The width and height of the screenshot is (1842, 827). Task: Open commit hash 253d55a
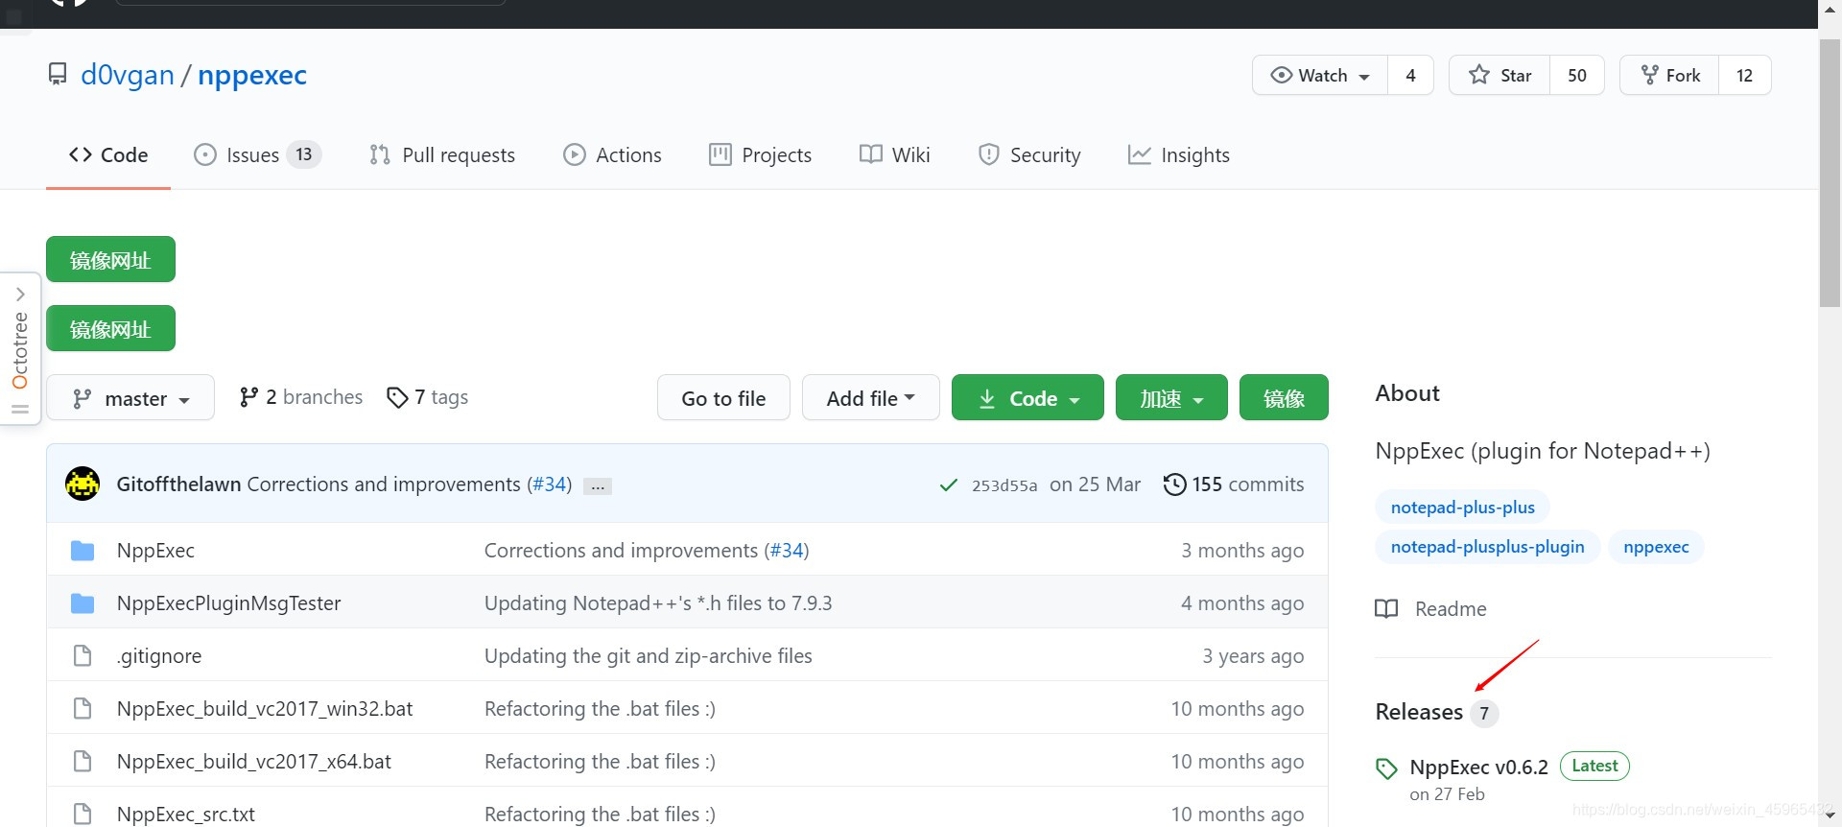(1004, 485)
